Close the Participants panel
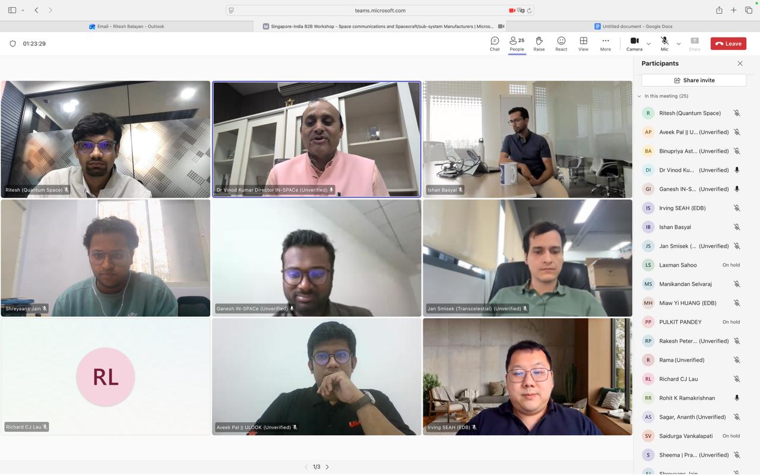 click(x=740, y=63)
